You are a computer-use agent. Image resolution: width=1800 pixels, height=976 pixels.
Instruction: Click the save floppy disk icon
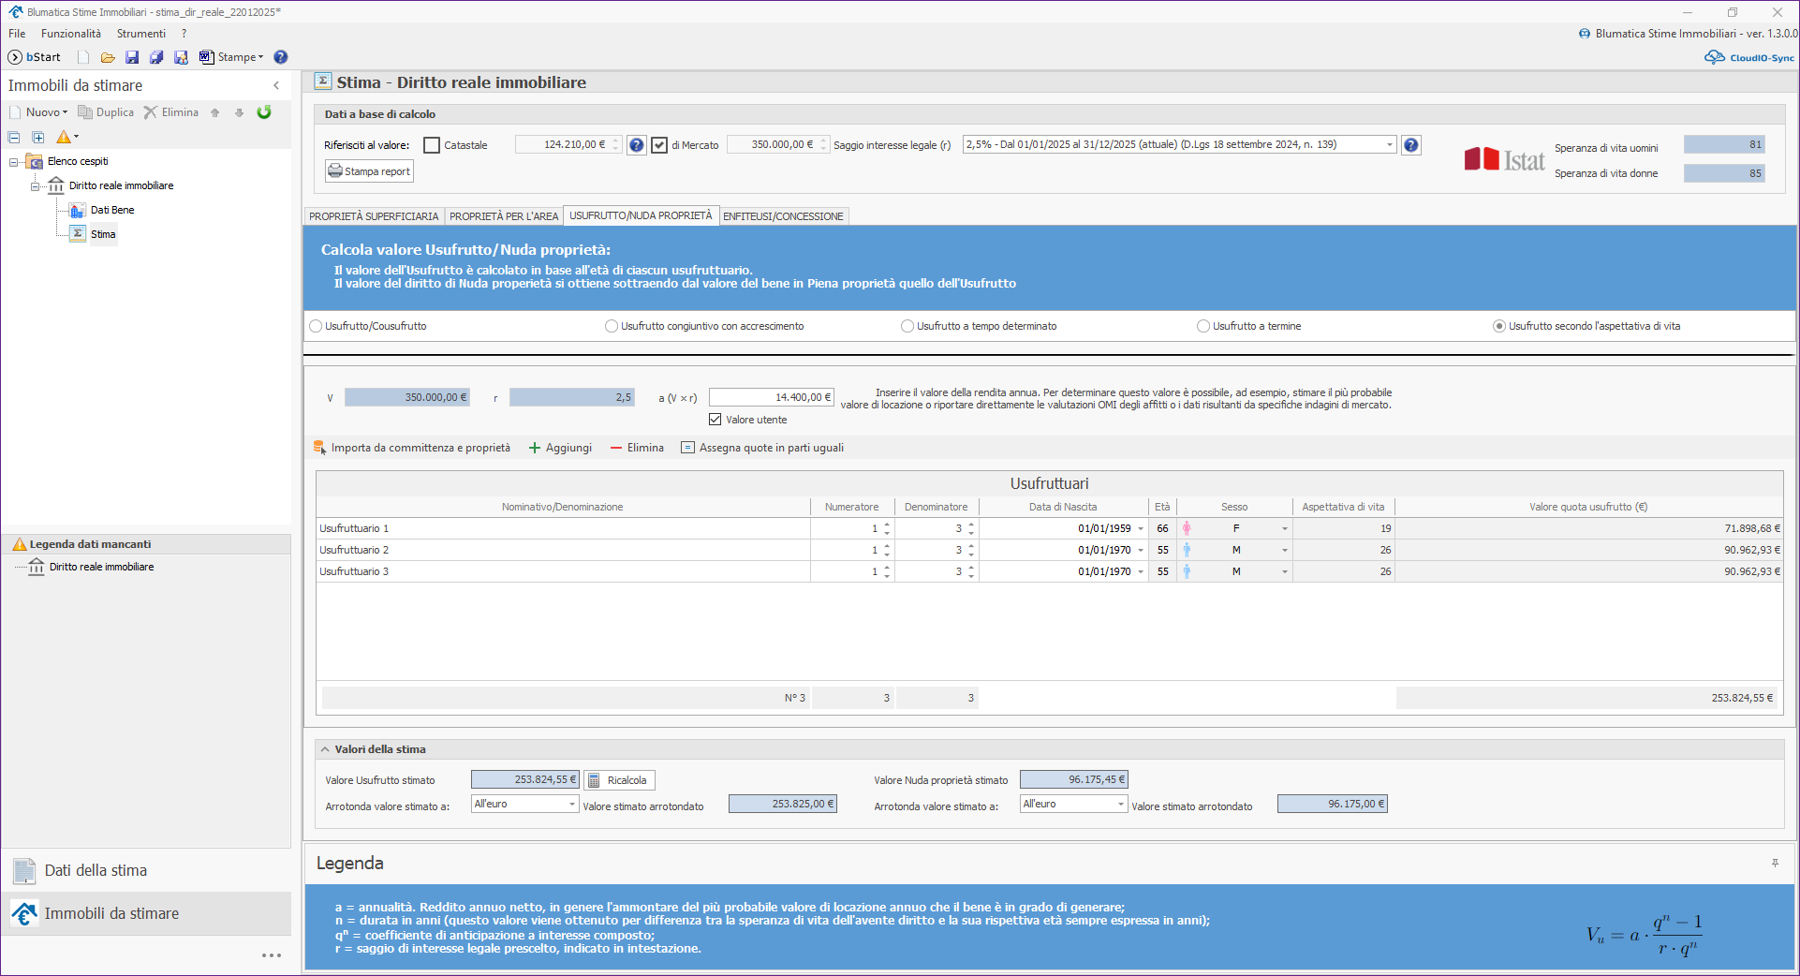point(132,57)
